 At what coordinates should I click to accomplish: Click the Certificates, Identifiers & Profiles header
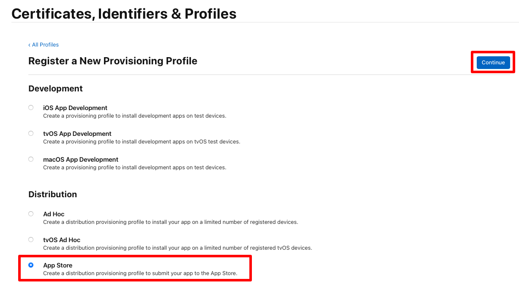[124, 14]
